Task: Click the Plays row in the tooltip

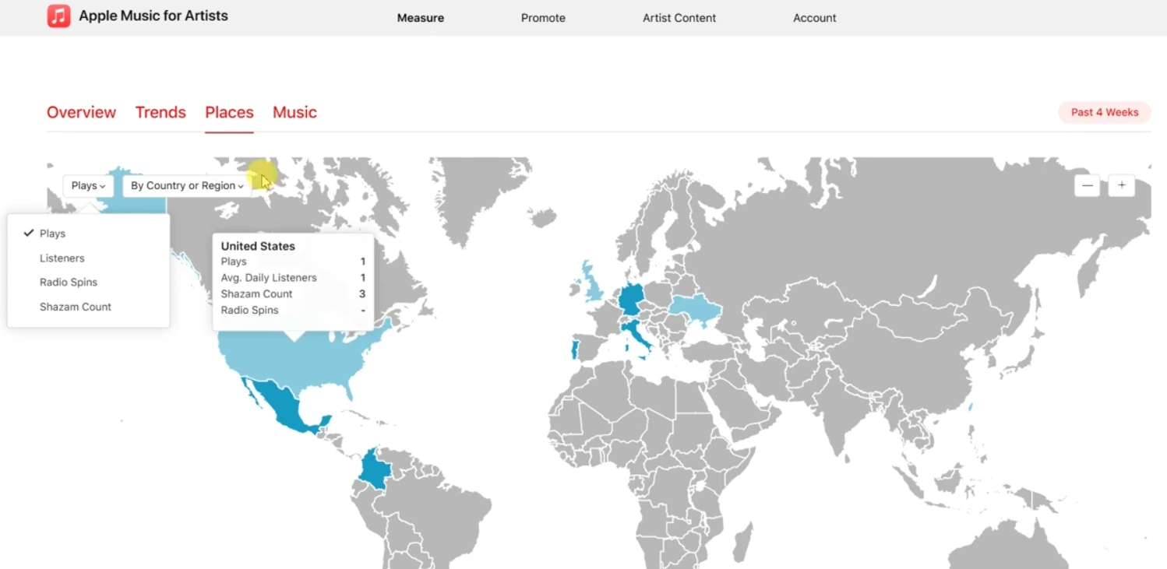Action: point(293,262)
